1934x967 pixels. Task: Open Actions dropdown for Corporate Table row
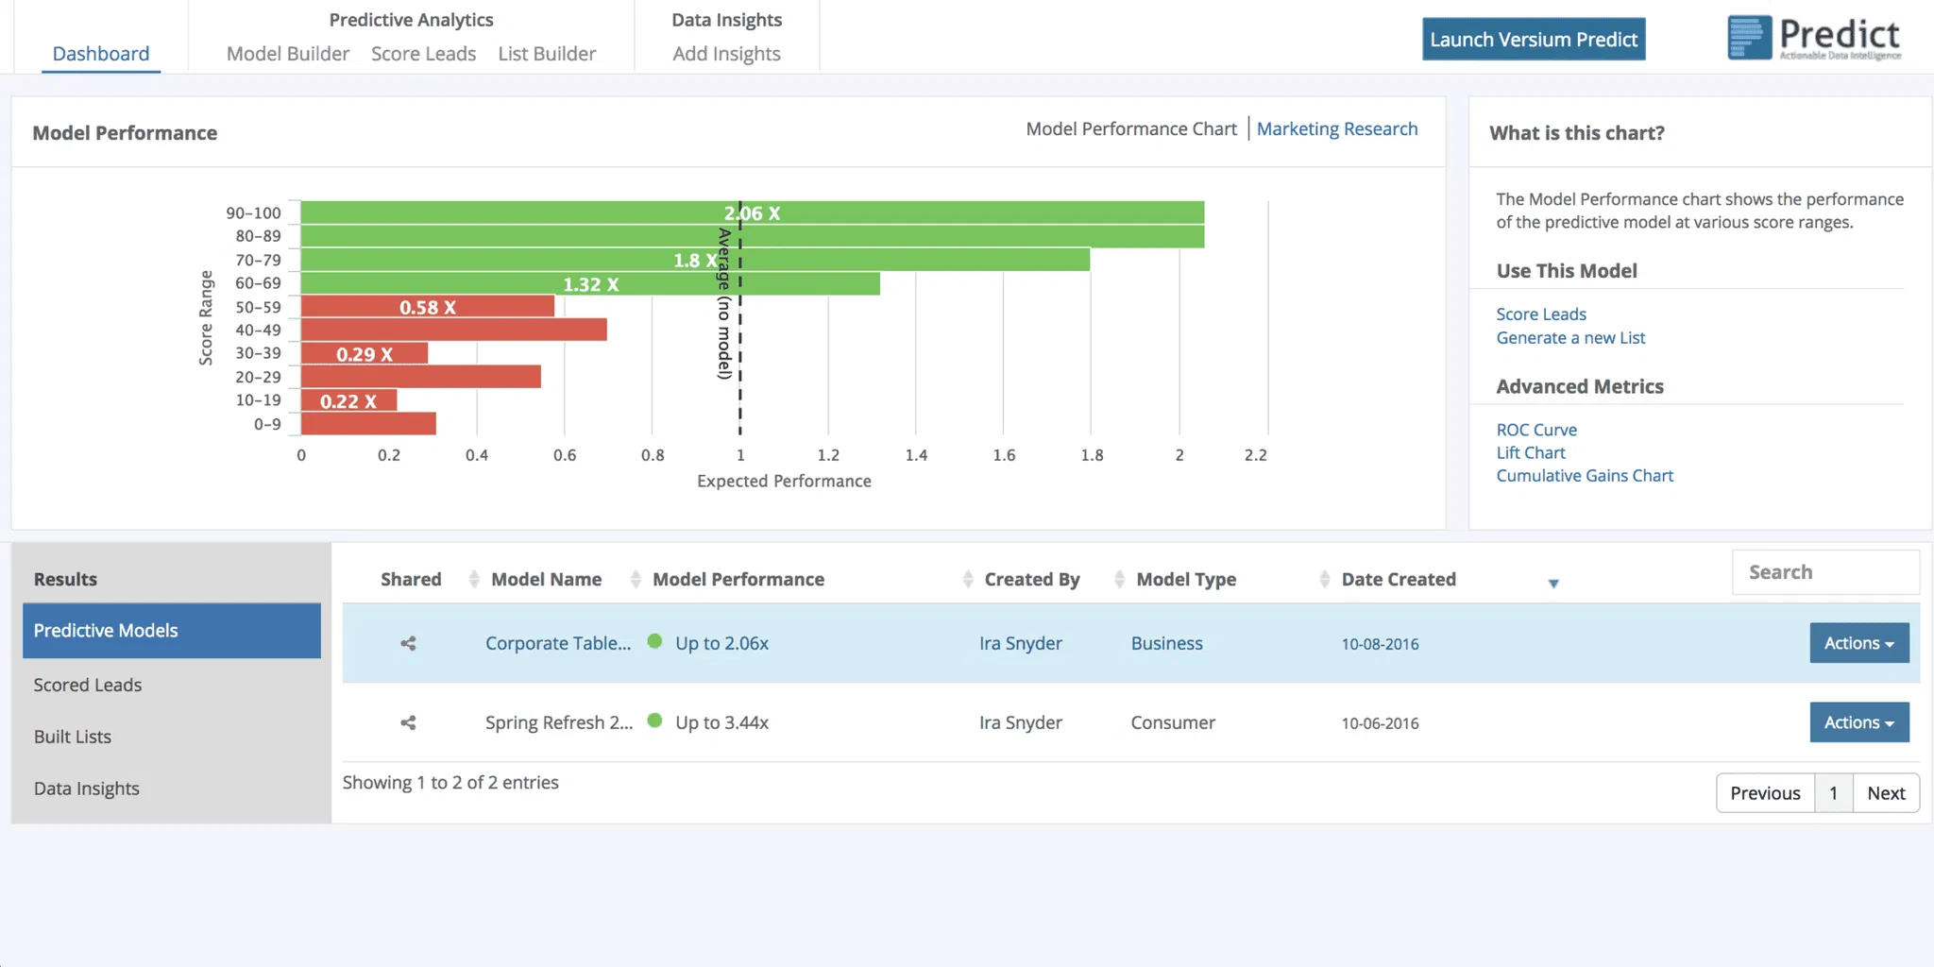[1858, 643]
